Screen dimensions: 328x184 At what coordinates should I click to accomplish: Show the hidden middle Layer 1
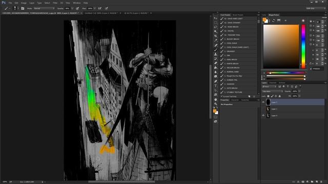(x=263, y=109)
